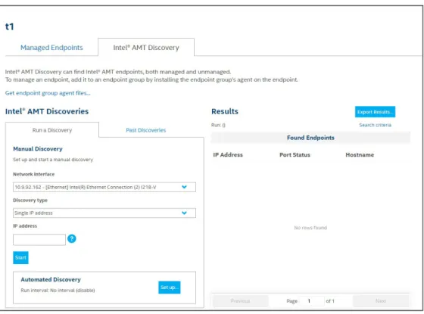Click the IP Address column header
The height and width of the screenshot is (314, 424).
tap(228, 155)
